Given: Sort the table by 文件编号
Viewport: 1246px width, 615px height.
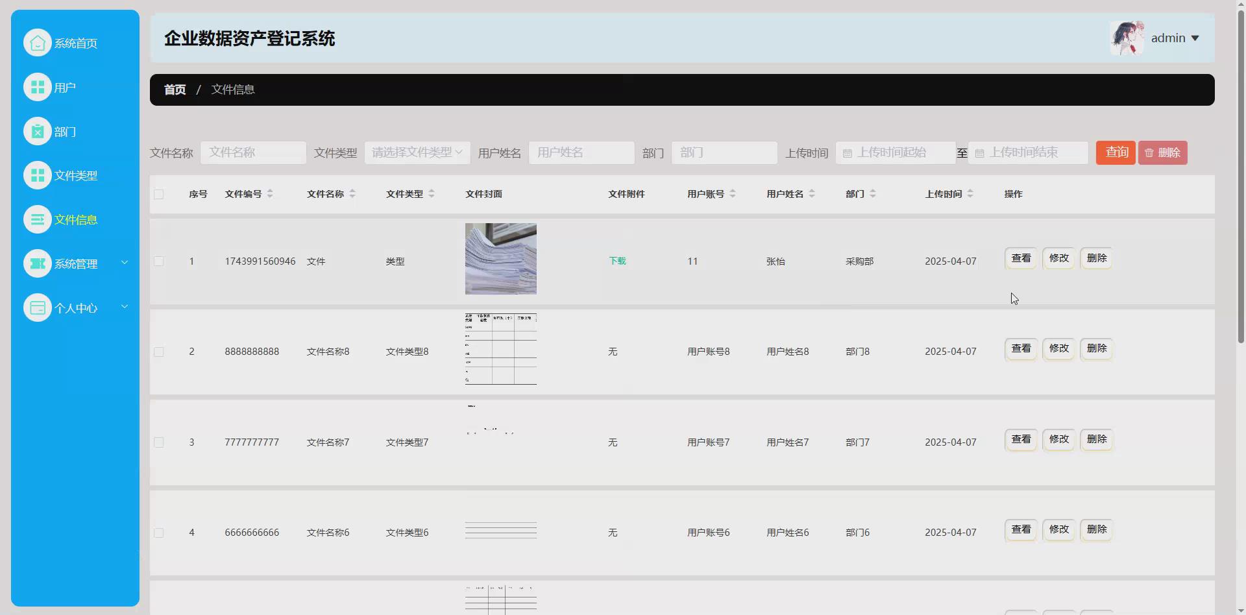Looking at the screenshot, I should 271,193.
